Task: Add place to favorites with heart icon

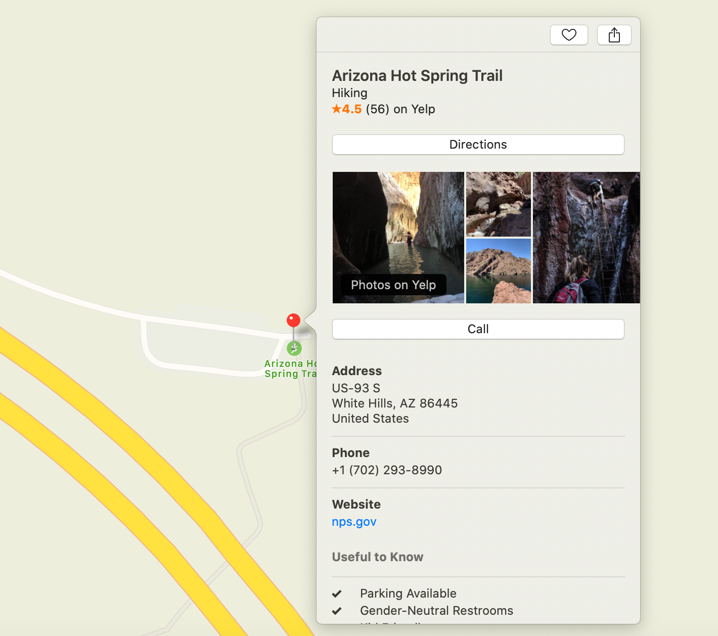Action: pyautogui.click(x=569, y=35)
